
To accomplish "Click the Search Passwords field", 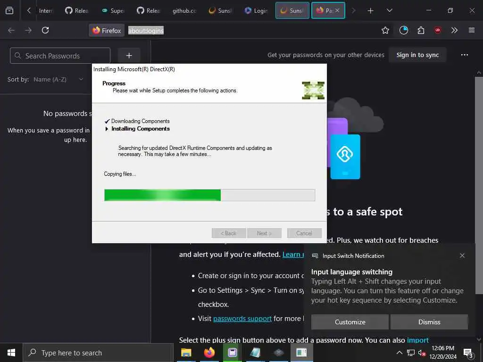I will [x=60, y=56].
